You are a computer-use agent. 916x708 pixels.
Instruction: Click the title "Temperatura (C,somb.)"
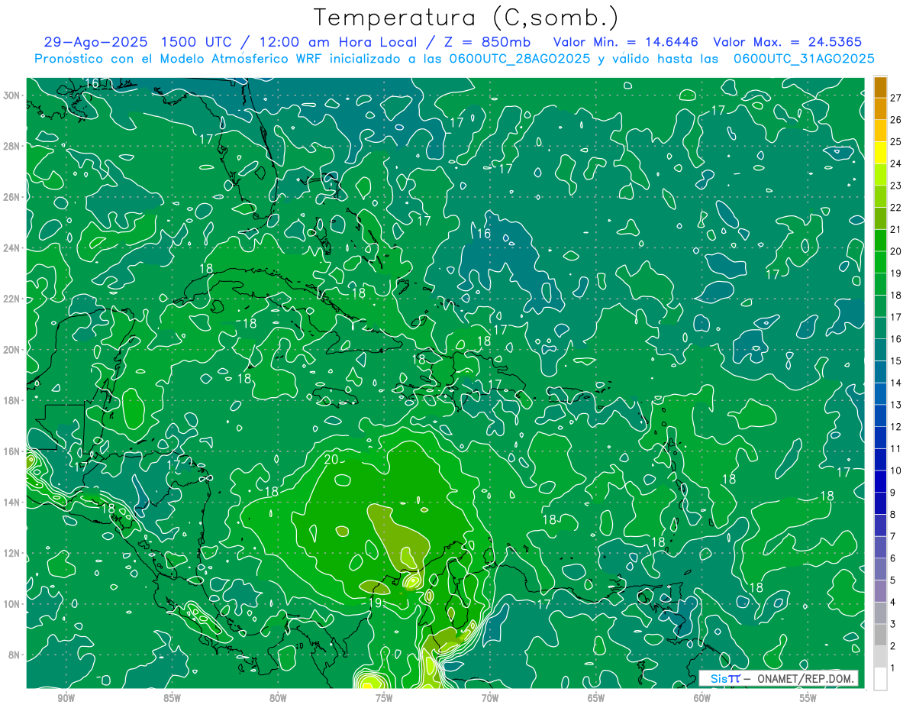(x=466, y=18)
